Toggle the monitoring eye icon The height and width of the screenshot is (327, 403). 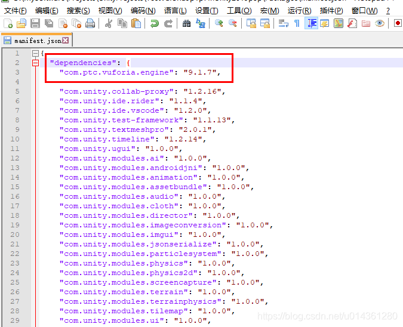point(380,24)
